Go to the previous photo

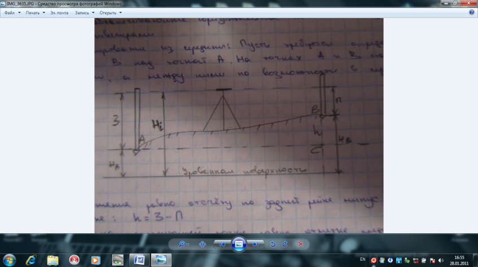click(222, 244)
